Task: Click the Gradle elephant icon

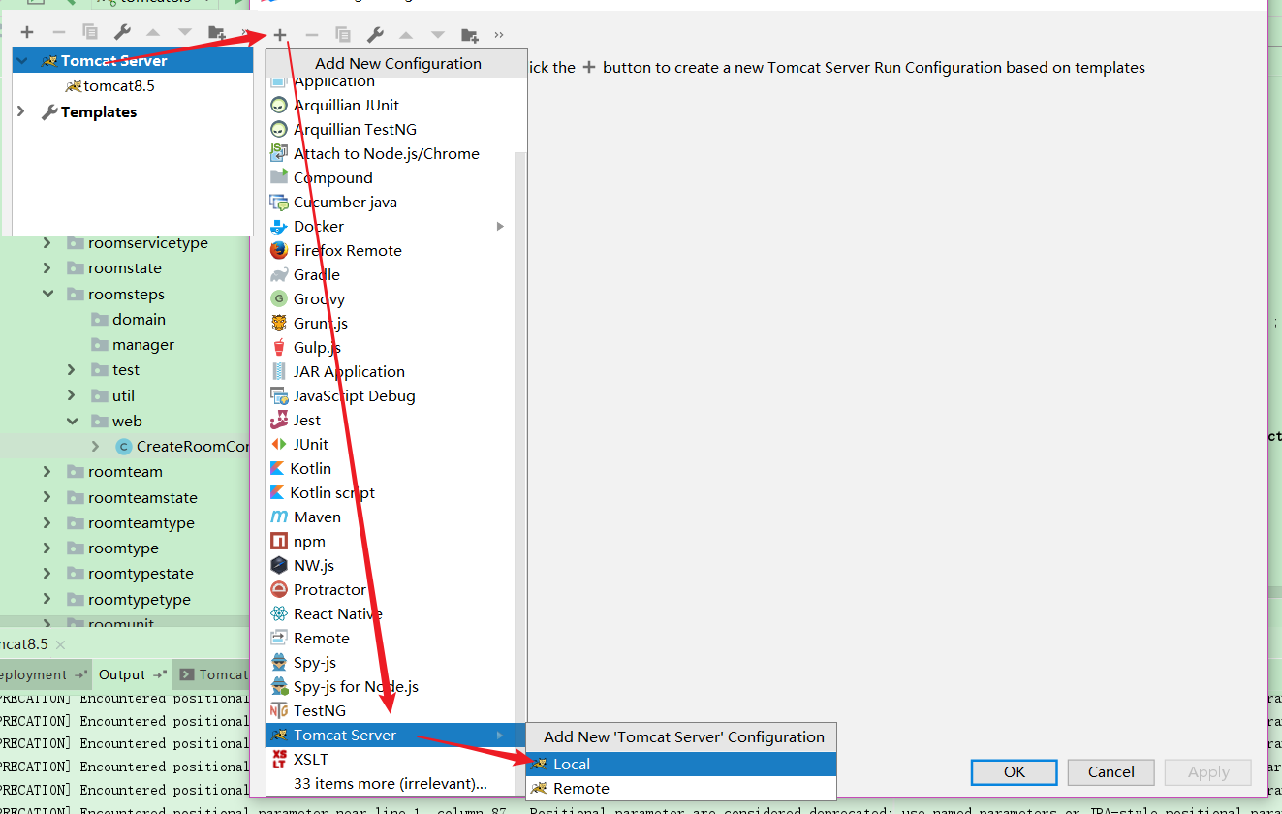Action: click(x=279, y=274)
